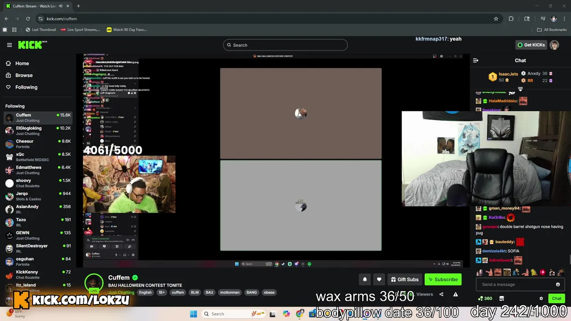Image resolution: width=571 pixels, height=321 pixels.
Task: Select the BAU stream tag
Action: pos(209,292)
